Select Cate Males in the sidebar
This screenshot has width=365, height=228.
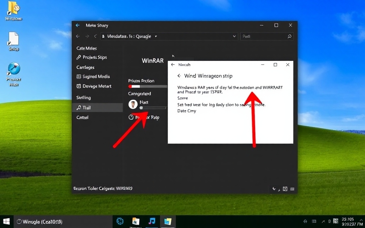87,48
